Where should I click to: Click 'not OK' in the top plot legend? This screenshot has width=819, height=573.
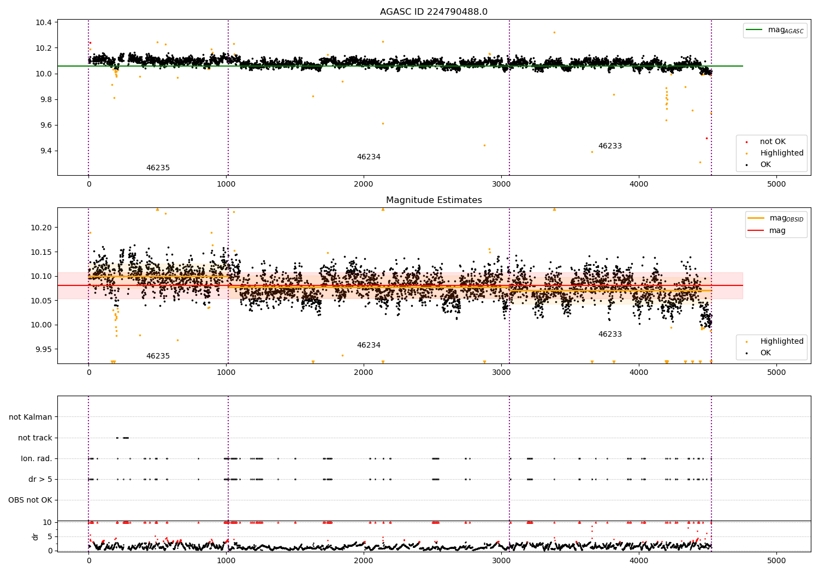coord(773,142)
